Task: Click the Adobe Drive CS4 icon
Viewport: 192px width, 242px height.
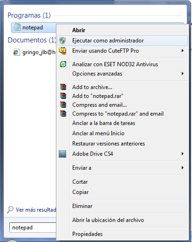Action: tap(62, 154)
